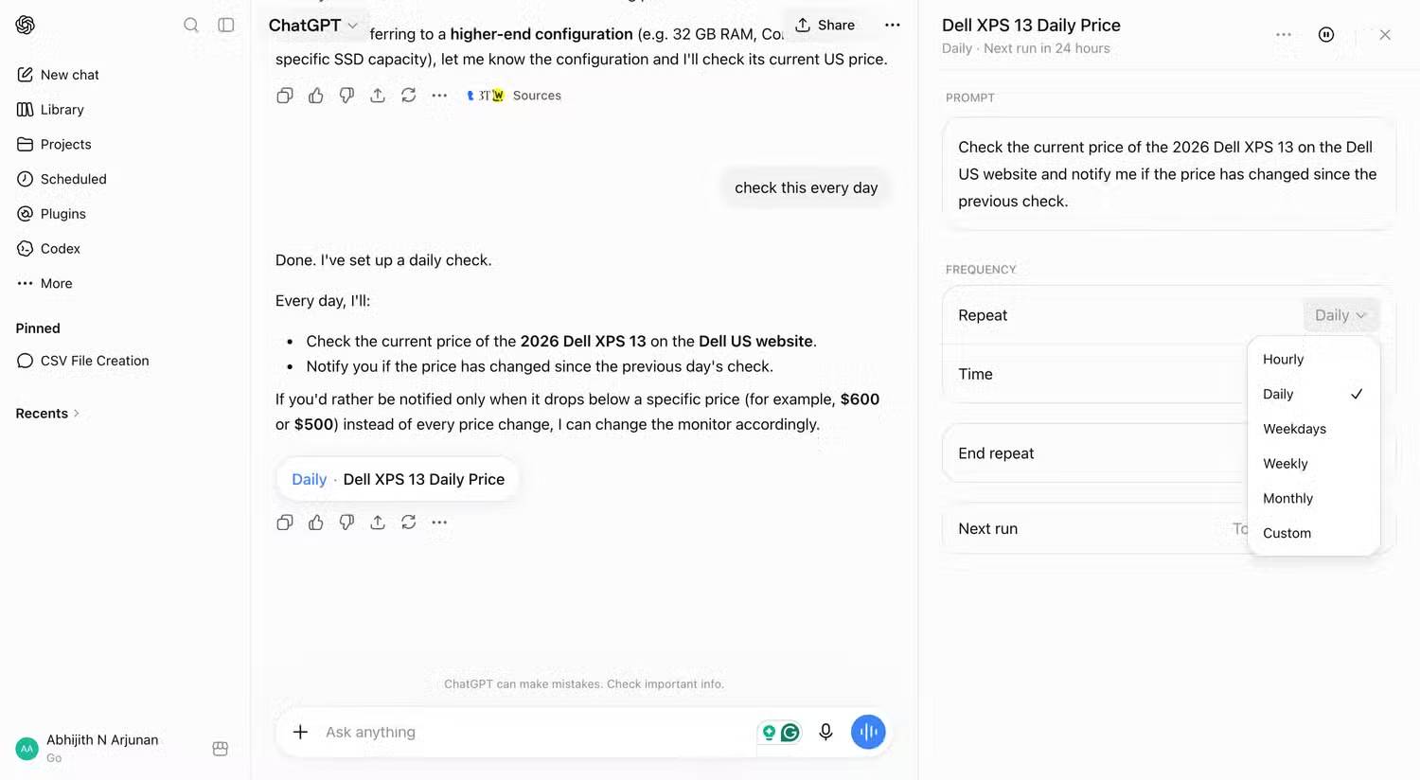1420x780 pixels.
Task: Choose Weekly from the frequency menu
Action: click(x=1313, y=464)
